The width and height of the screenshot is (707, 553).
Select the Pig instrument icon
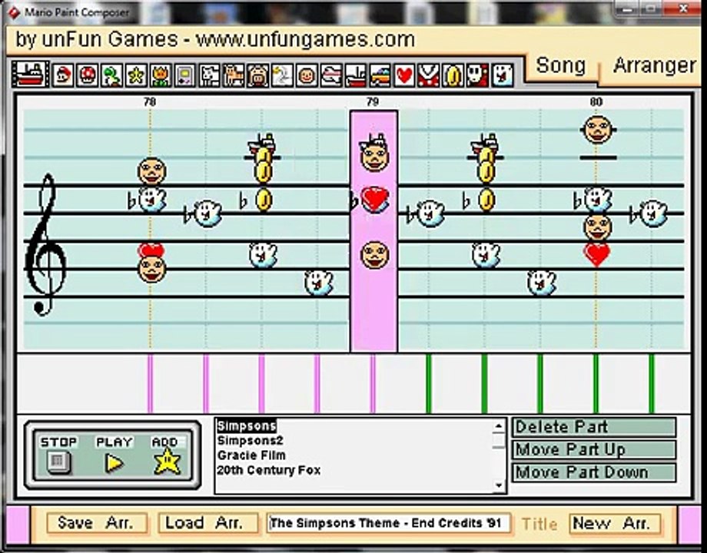point(258,75)
